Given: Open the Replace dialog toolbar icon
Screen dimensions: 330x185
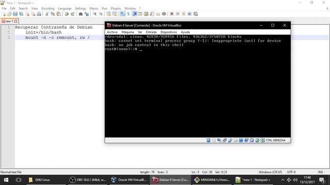Looking at the screenshot, I should [87, 14].
